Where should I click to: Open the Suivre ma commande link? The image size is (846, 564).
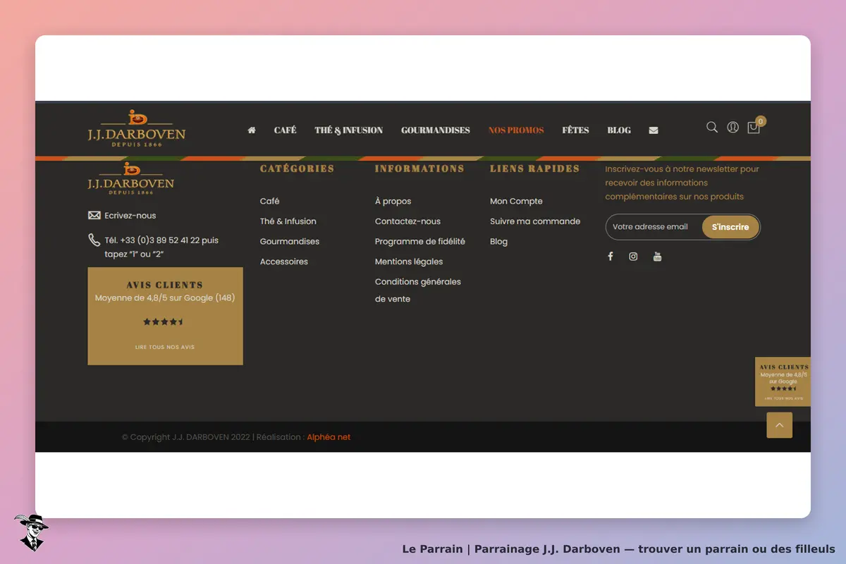point(535,221)
